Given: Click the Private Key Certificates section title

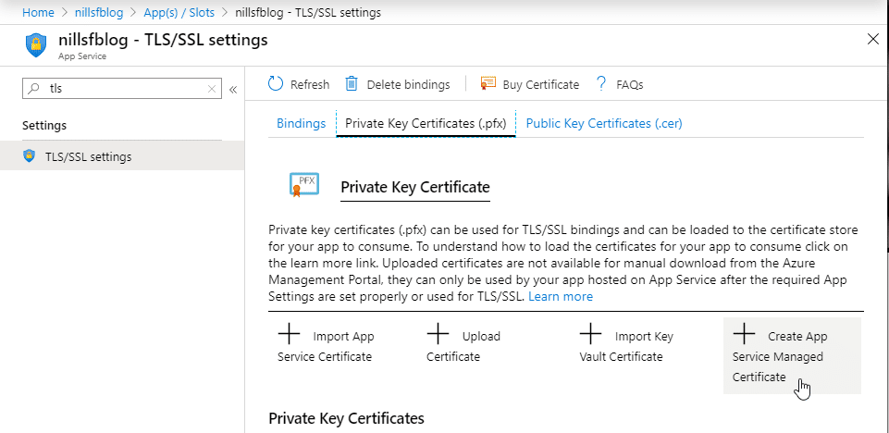Looking at the screenshot, I should point(346,418).
